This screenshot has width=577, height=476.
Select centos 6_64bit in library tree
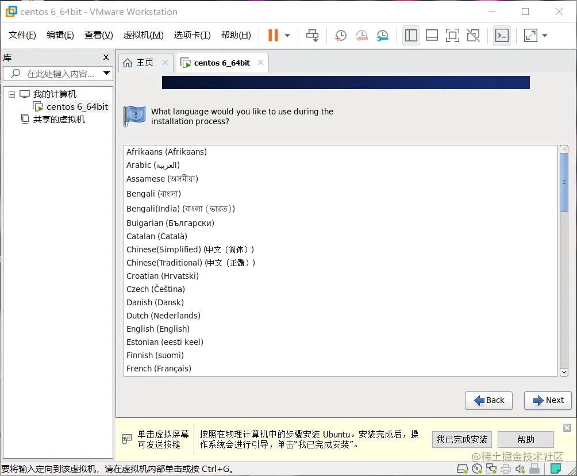(77, 107)
